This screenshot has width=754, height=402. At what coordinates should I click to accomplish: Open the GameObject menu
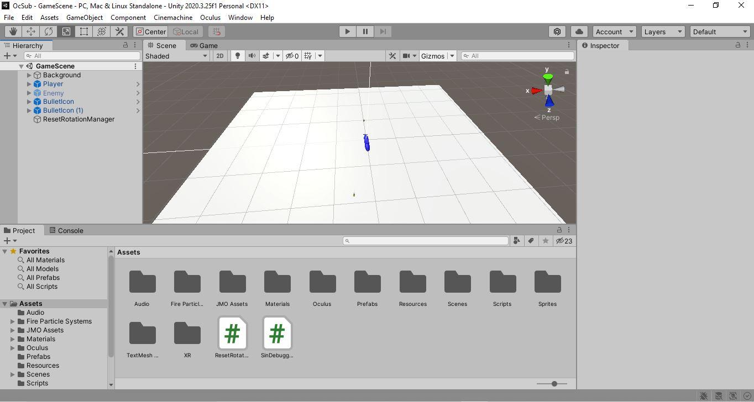click(x=85, y=17)
